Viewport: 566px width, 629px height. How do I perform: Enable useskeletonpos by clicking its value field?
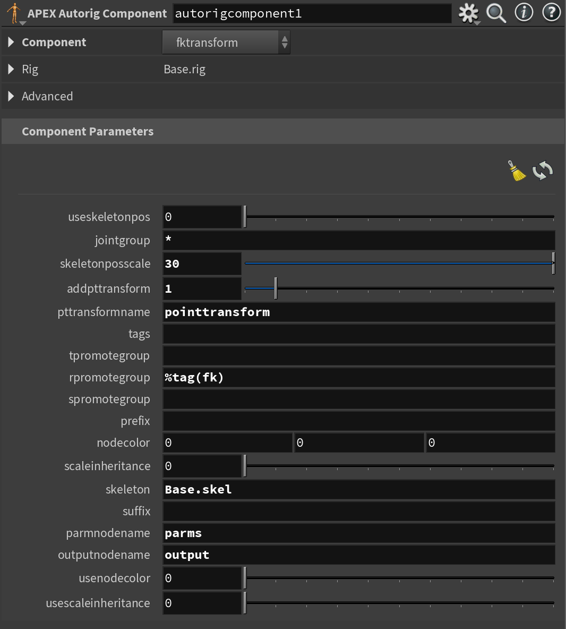click(x=202, y=217)
